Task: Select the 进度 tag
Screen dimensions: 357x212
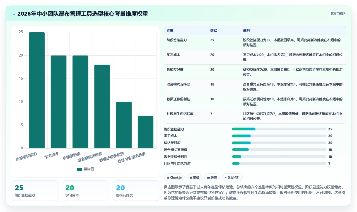Action: click(212, 177)
